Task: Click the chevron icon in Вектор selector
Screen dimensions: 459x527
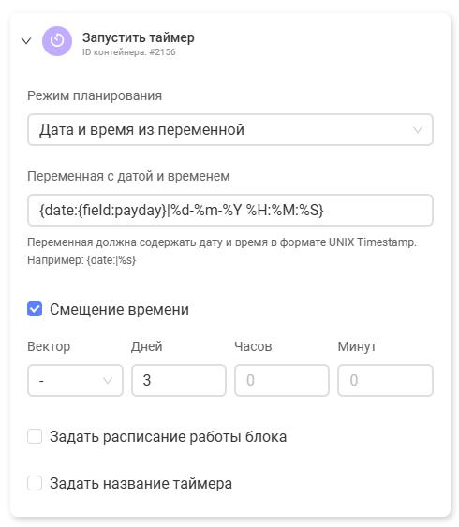Action: click(108, 380)
